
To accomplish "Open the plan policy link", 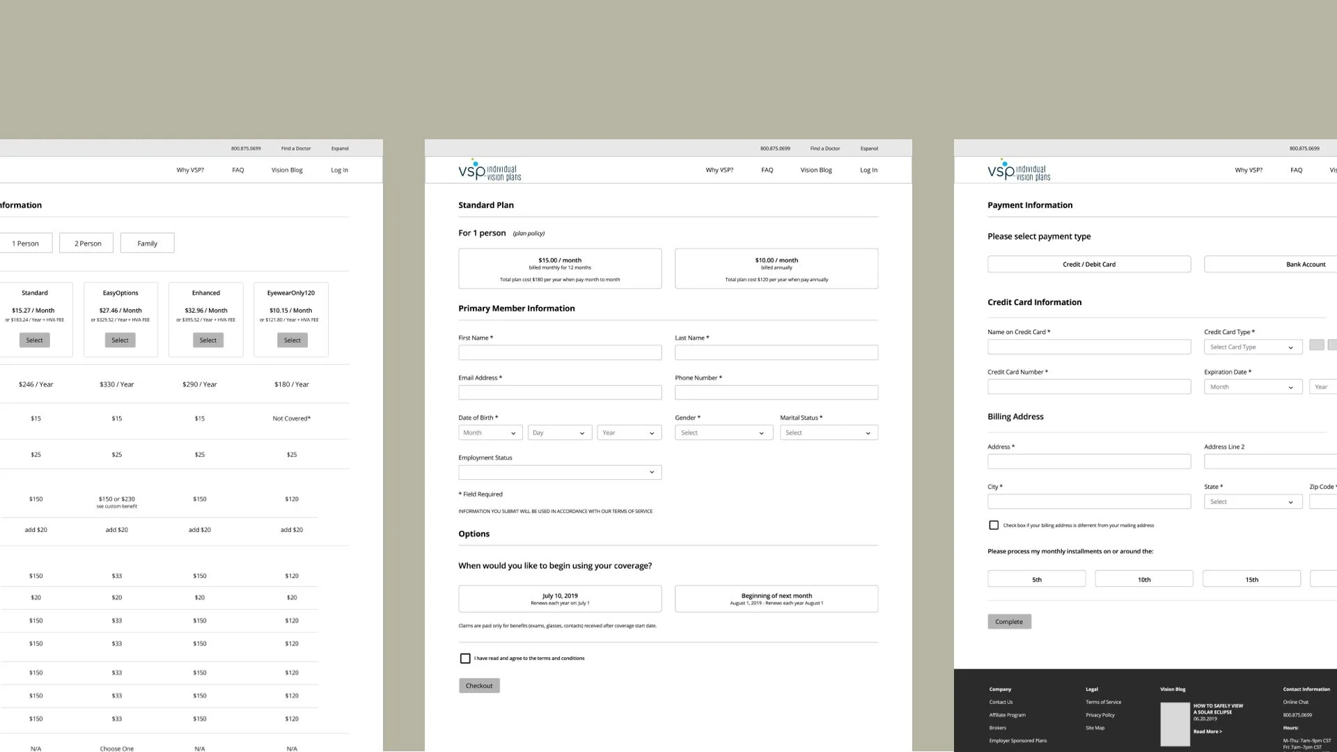I will click(529, 233).
